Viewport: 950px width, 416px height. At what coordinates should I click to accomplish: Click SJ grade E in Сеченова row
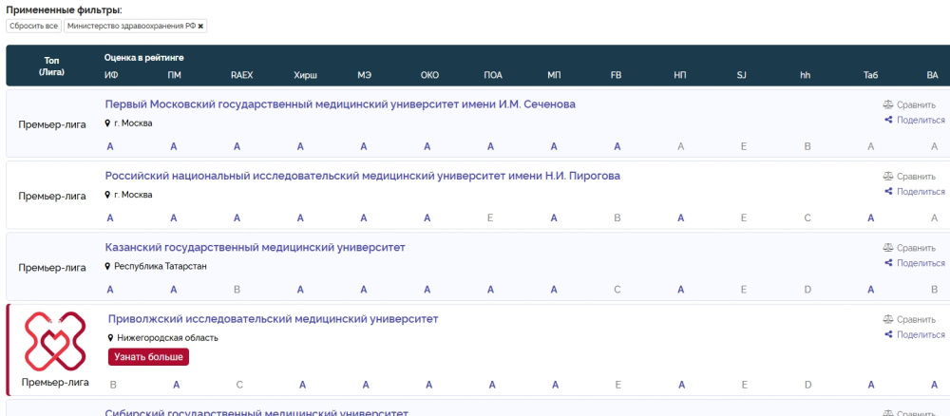(744, 146)
